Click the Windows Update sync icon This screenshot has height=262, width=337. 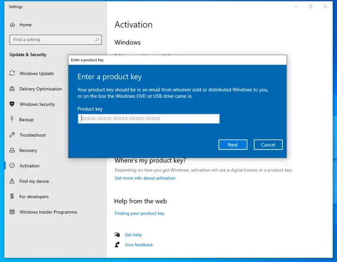click(x=12, y=73)
